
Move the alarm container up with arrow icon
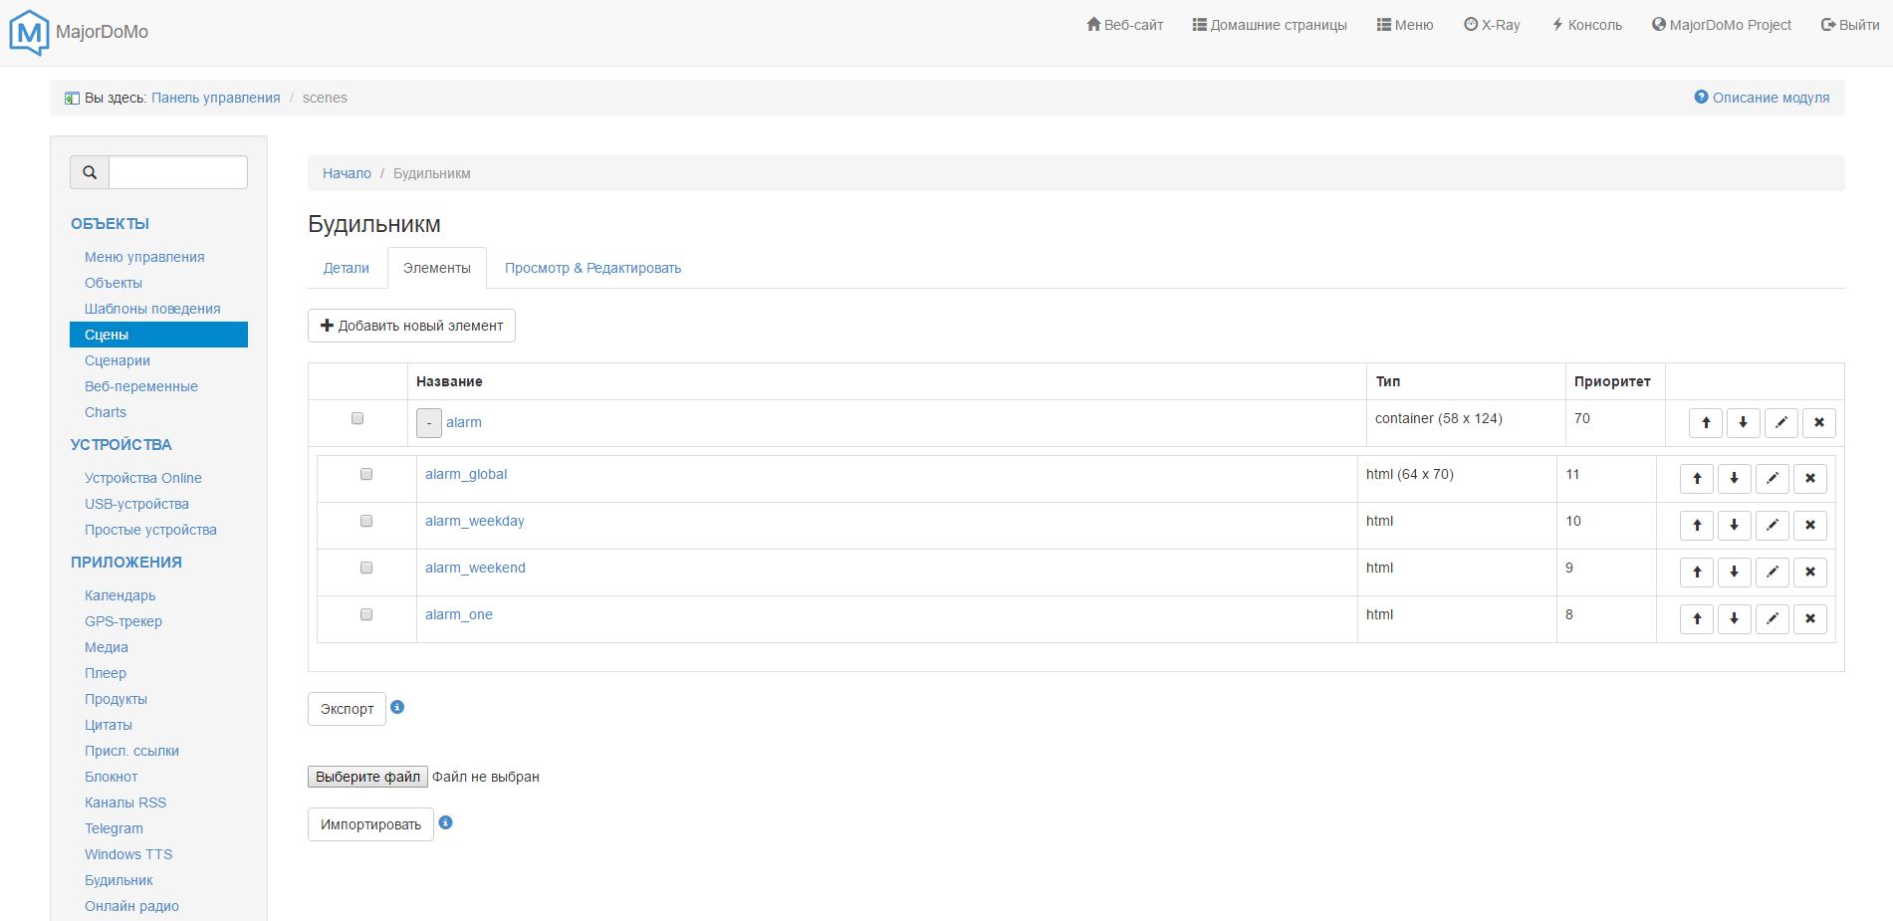click(x=1705, y=423)
